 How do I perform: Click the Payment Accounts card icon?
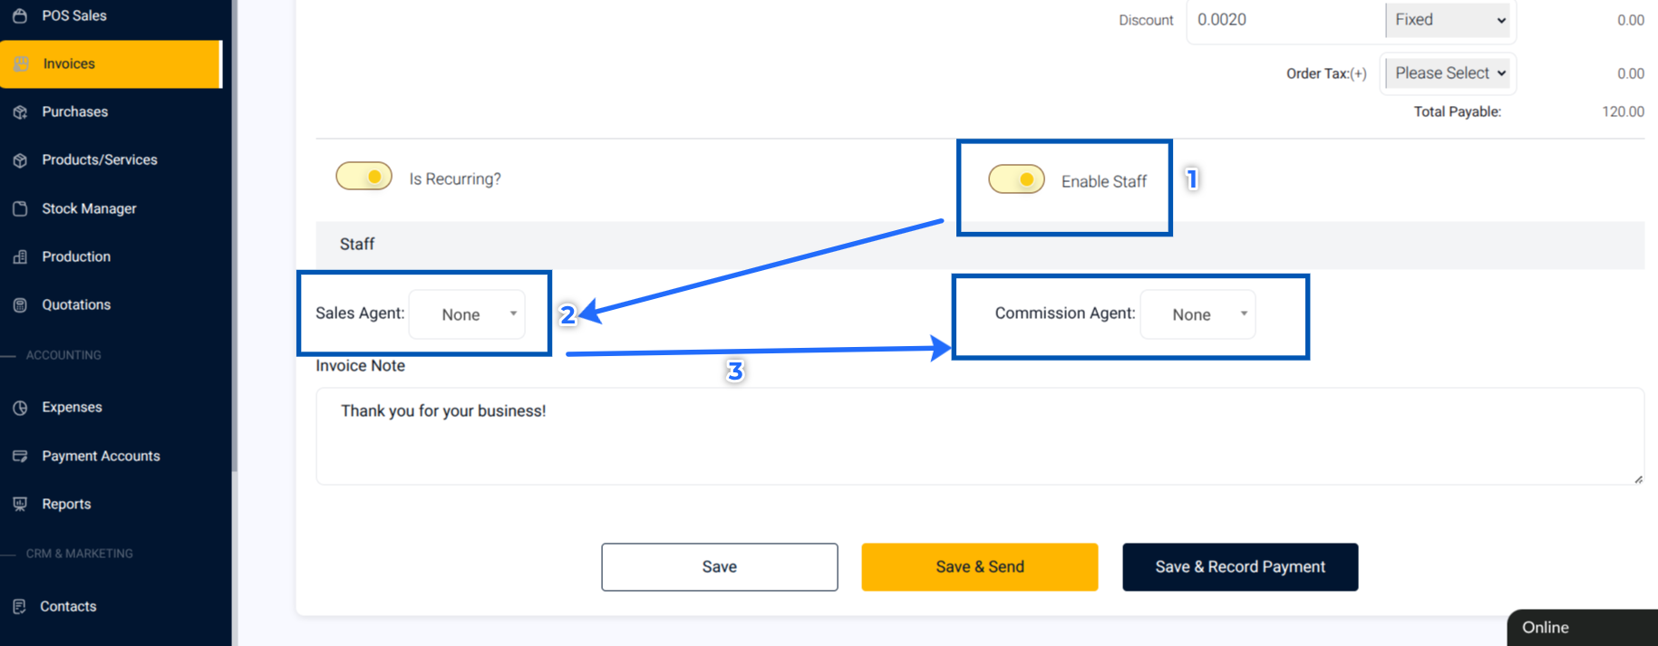tap(20, 456)
